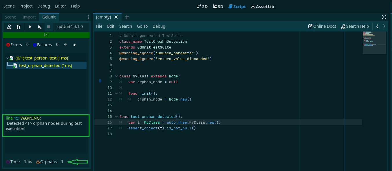Open GdUnit test settings tools icon
Viewport: 392px width, 171px height.
[18, 27]
